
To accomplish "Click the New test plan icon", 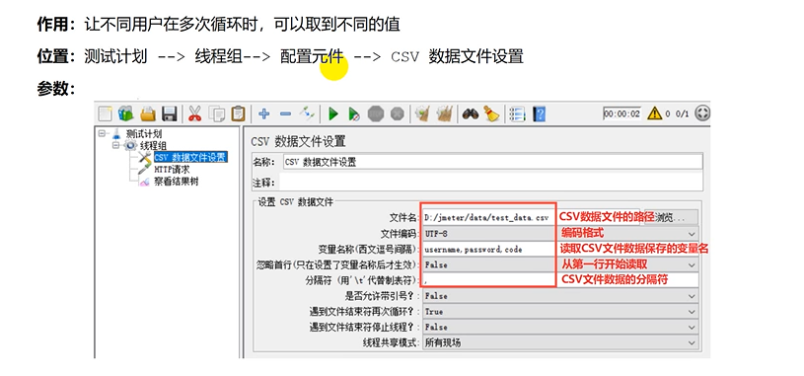I will pos(105,113).
